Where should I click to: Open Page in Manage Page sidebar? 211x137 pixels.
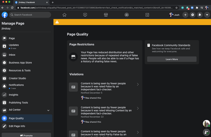[26, 38]
